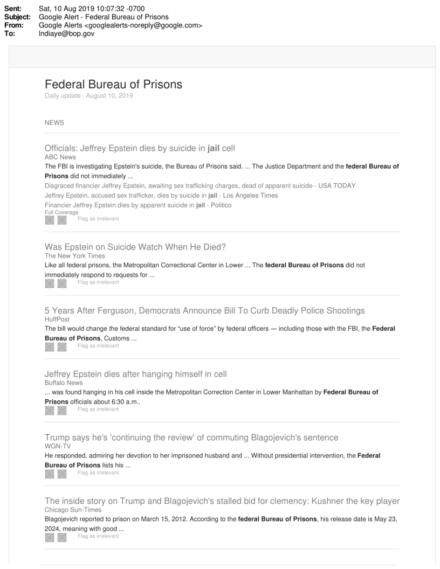Click second share icon under ABC News story
The width and height of the screenshot is (440, 569).
(x=61, y=220)
